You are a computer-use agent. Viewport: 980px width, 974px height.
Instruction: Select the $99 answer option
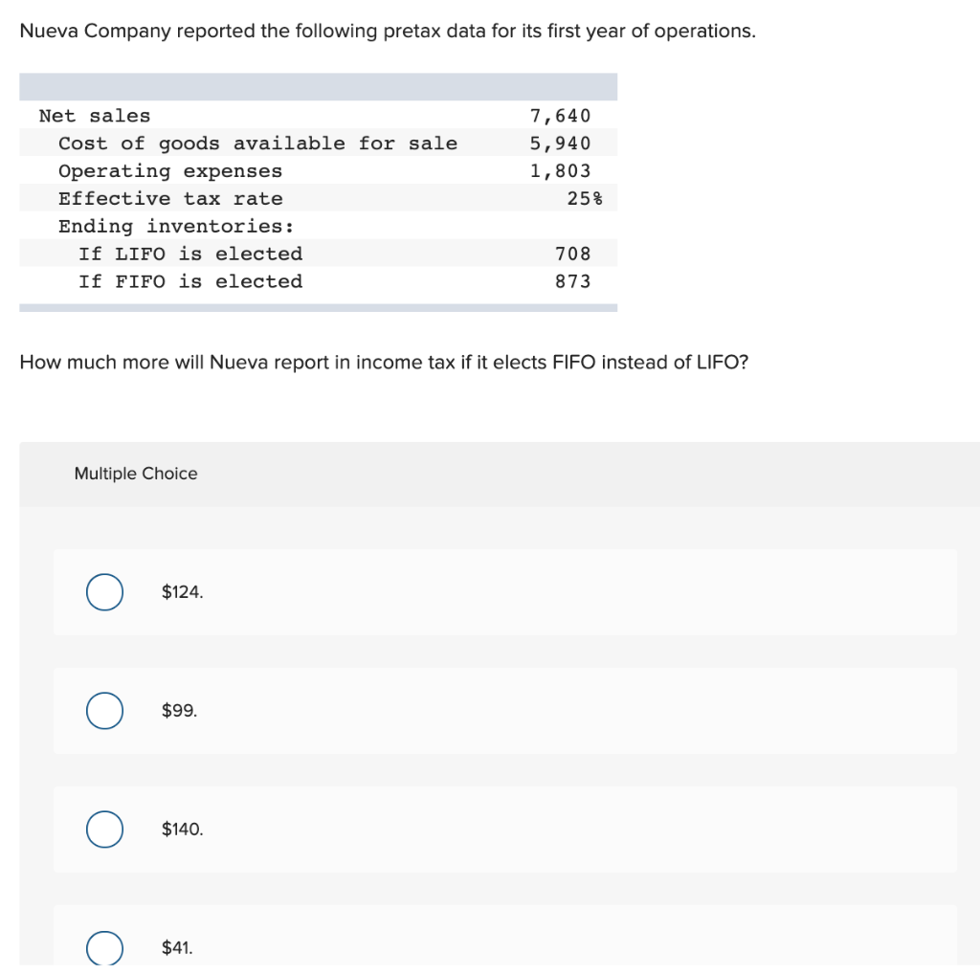tap(105, 710)
